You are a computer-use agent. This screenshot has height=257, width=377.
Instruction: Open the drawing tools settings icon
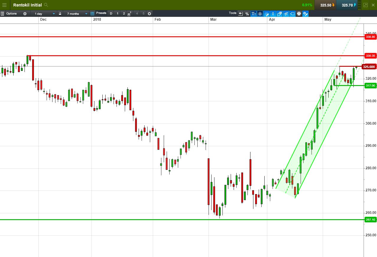tap(305, 14)
